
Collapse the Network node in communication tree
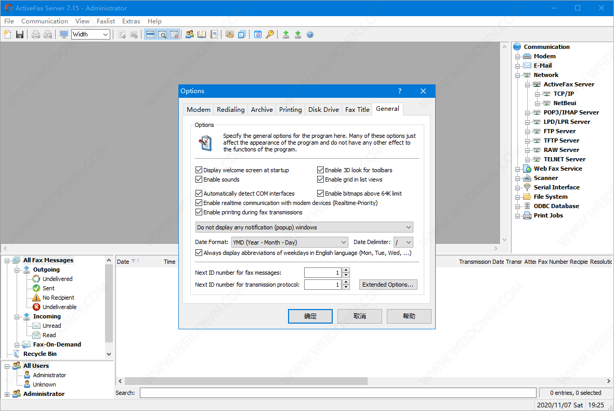pyautogui.click(x=517, y=75)
